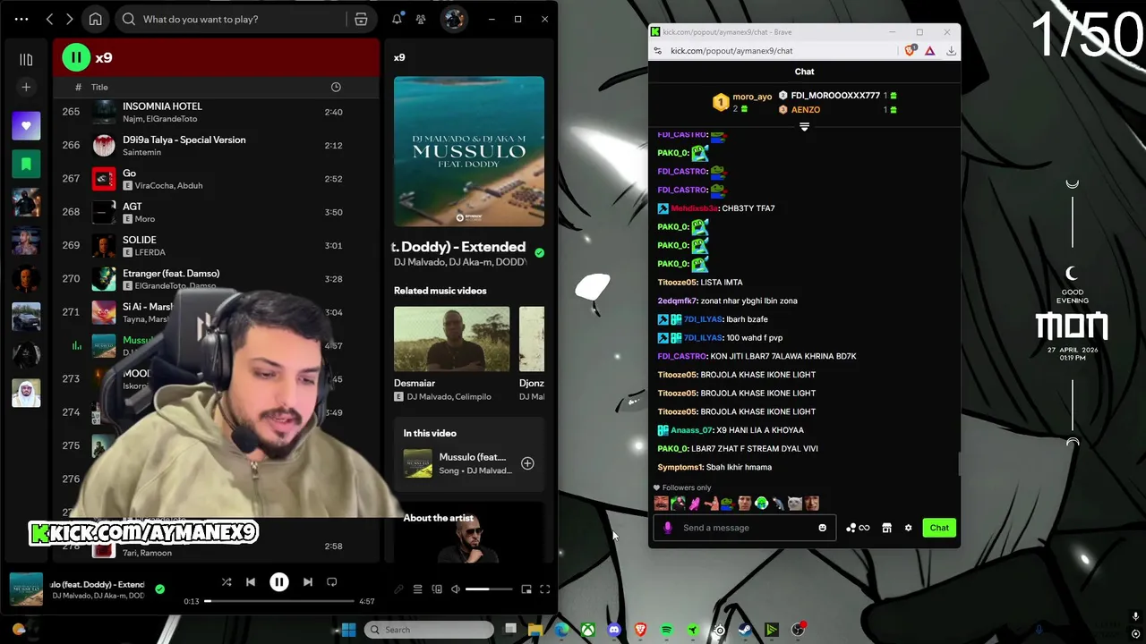This screenshot has height=644, width=1146.
Task: Adjust the Spotify volume slider
Action: [489, 589]
